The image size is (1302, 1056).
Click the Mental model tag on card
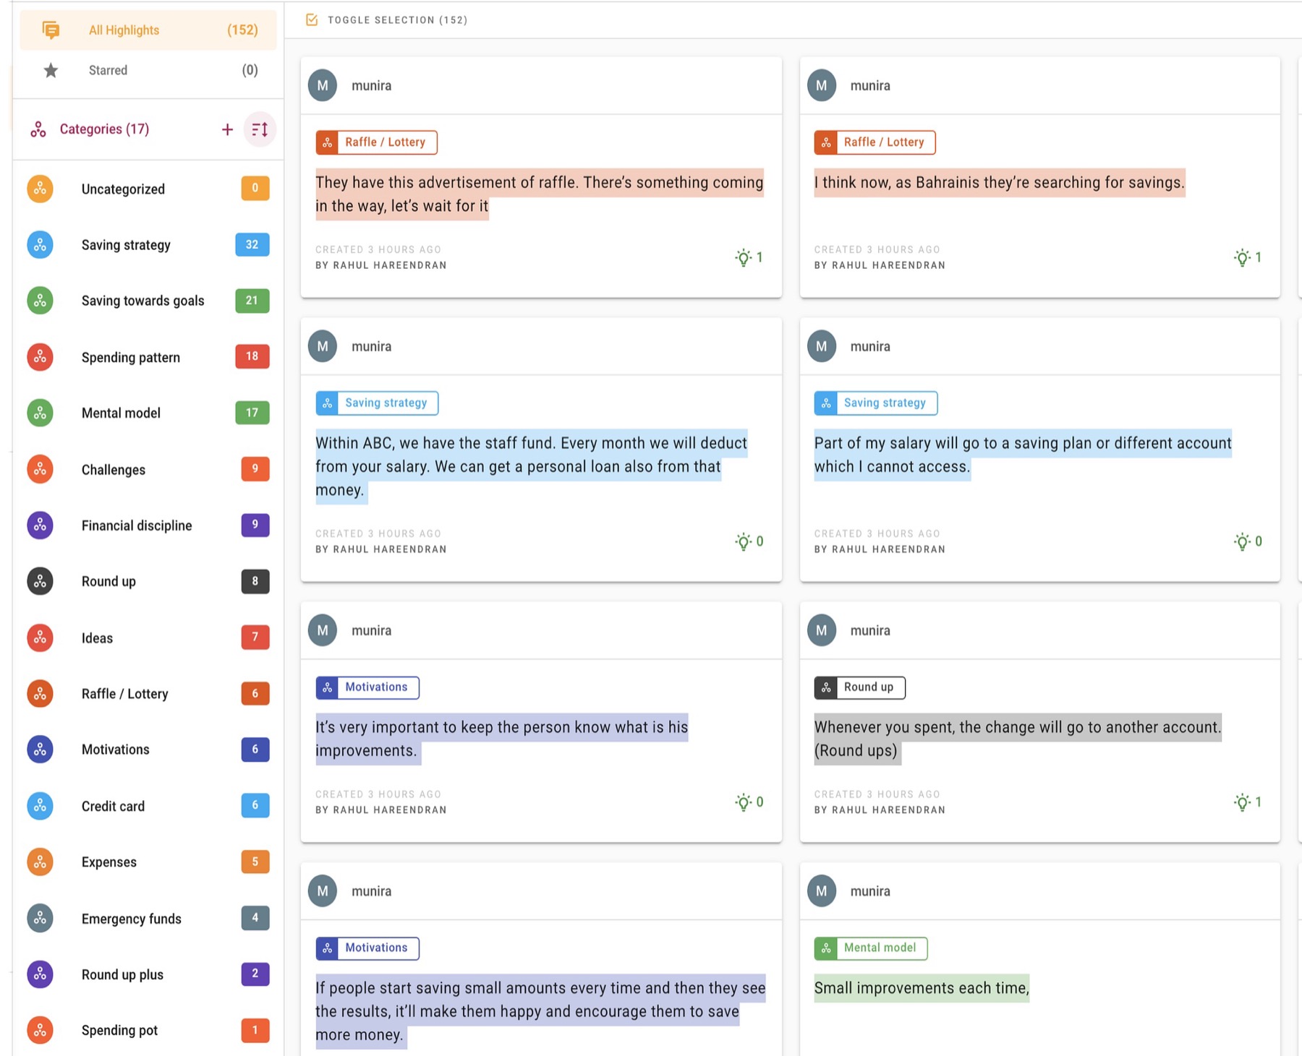click(x=871, y=948)
